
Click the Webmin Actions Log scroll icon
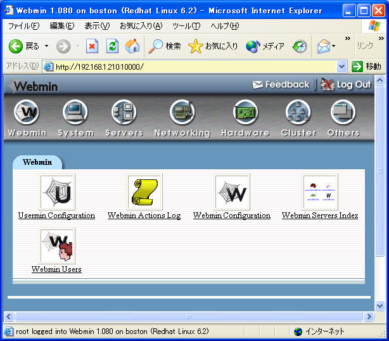[x=144, y=192]
